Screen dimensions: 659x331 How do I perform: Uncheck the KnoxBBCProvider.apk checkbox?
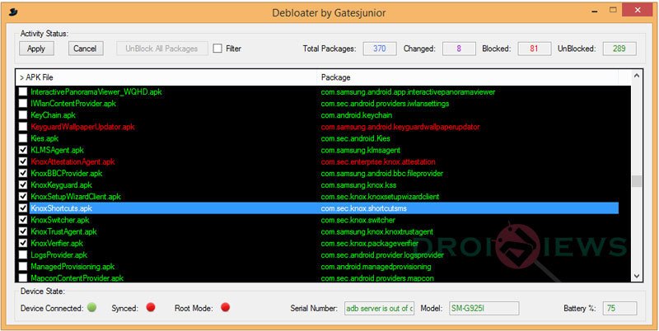coord(23,173)
